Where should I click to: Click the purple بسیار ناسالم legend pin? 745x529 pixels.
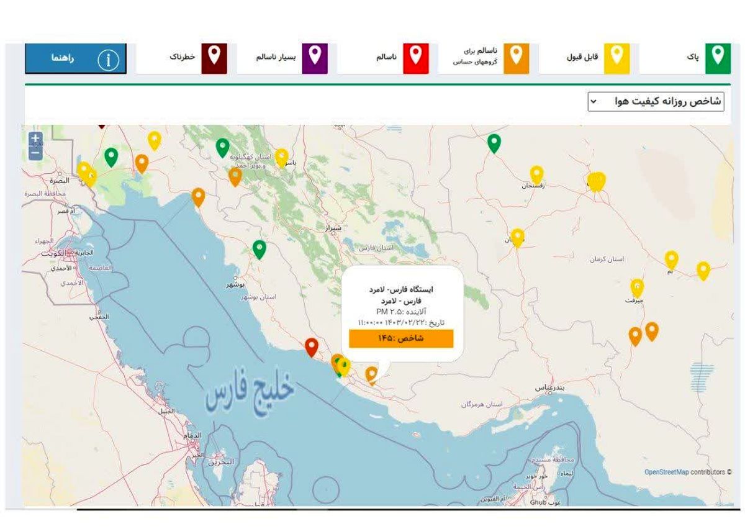pyautogui.click(x=315, y=58)
